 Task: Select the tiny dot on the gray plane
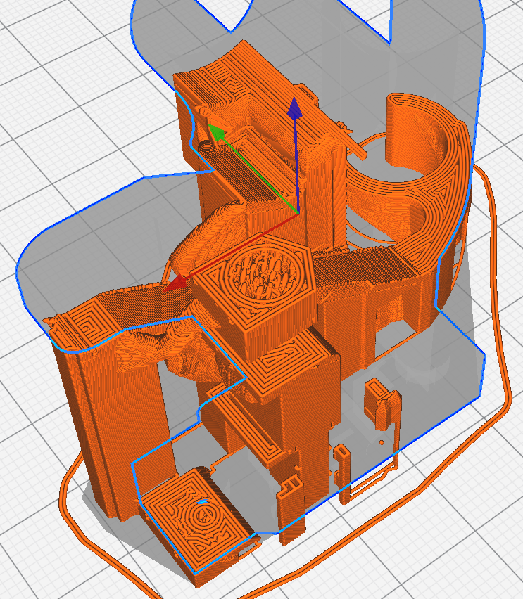click(381, 442)
